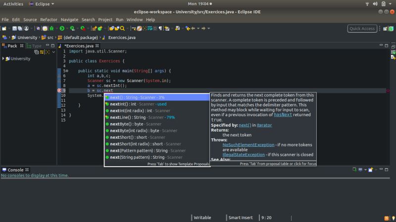Close the Console view tab
The height and width of the screenshot is (222, 396).
(27, 170)
